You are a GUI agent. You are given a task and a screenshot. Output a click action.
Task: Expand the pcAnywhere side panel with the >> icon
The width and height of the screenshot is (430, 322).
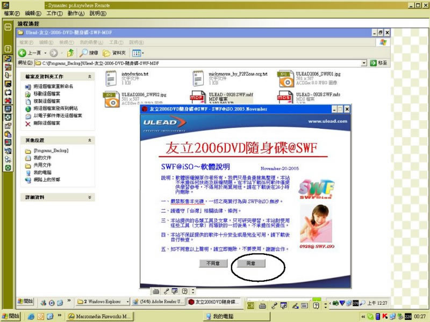8,27
